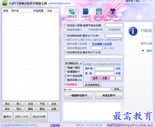Enable 自动修改签名 checkbox

[x=65, y=52]
